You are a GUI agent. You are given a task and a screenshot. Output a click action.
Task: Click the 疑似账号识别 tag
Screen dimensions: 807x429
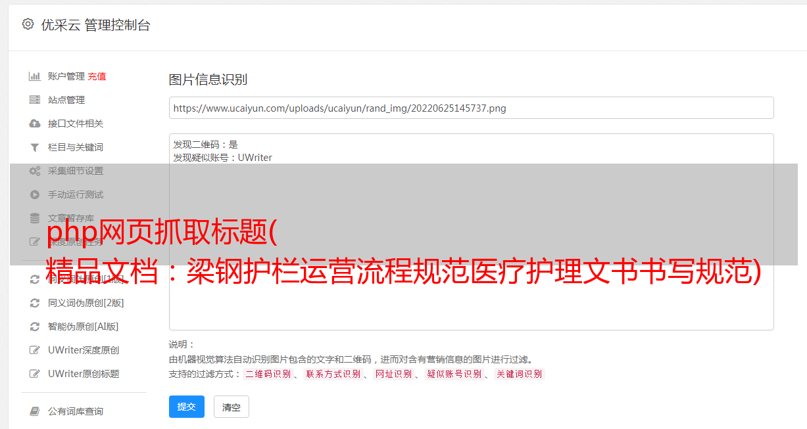click(454, 374)
